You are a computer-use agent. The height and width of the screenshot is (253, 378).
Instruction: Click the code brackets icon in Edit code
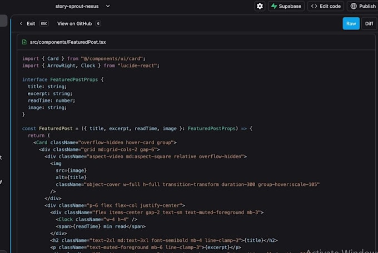click(x=314, y=6)
